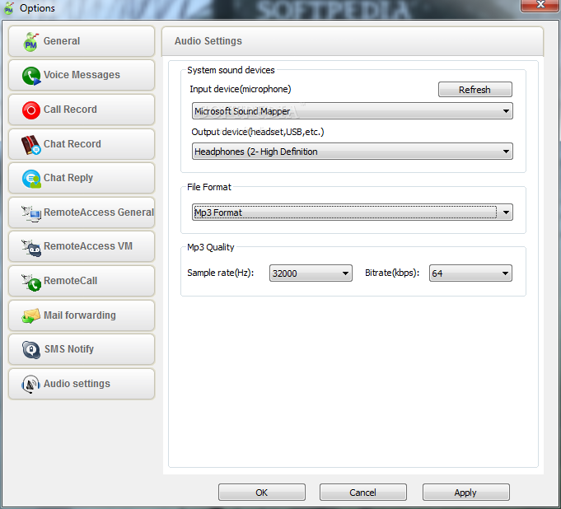Go to Mail forwarding settings
Image resolution: width=561 pixels, height=509 pixels.
[x=82, y=315]
